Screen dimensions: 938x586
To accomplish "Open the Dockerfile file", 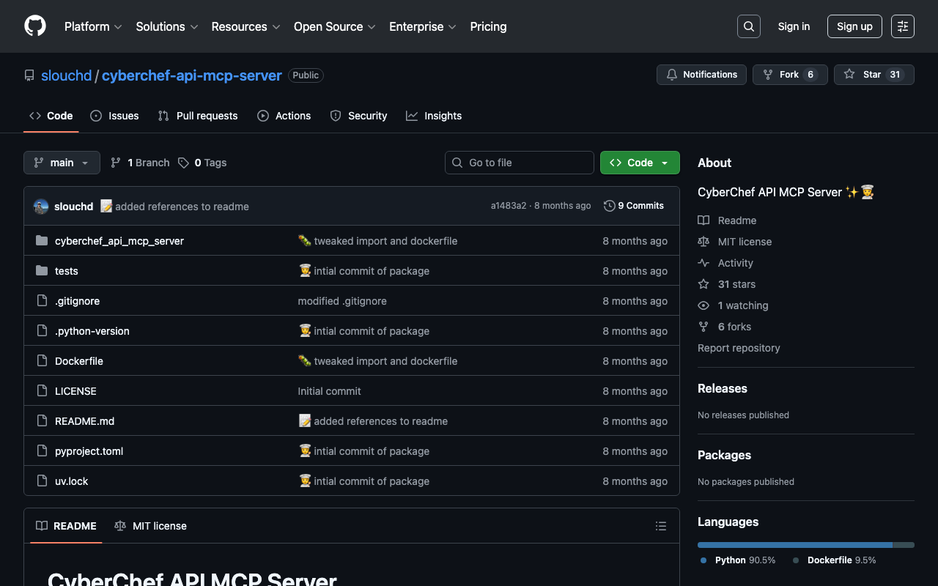I will (x=78, y=361).
